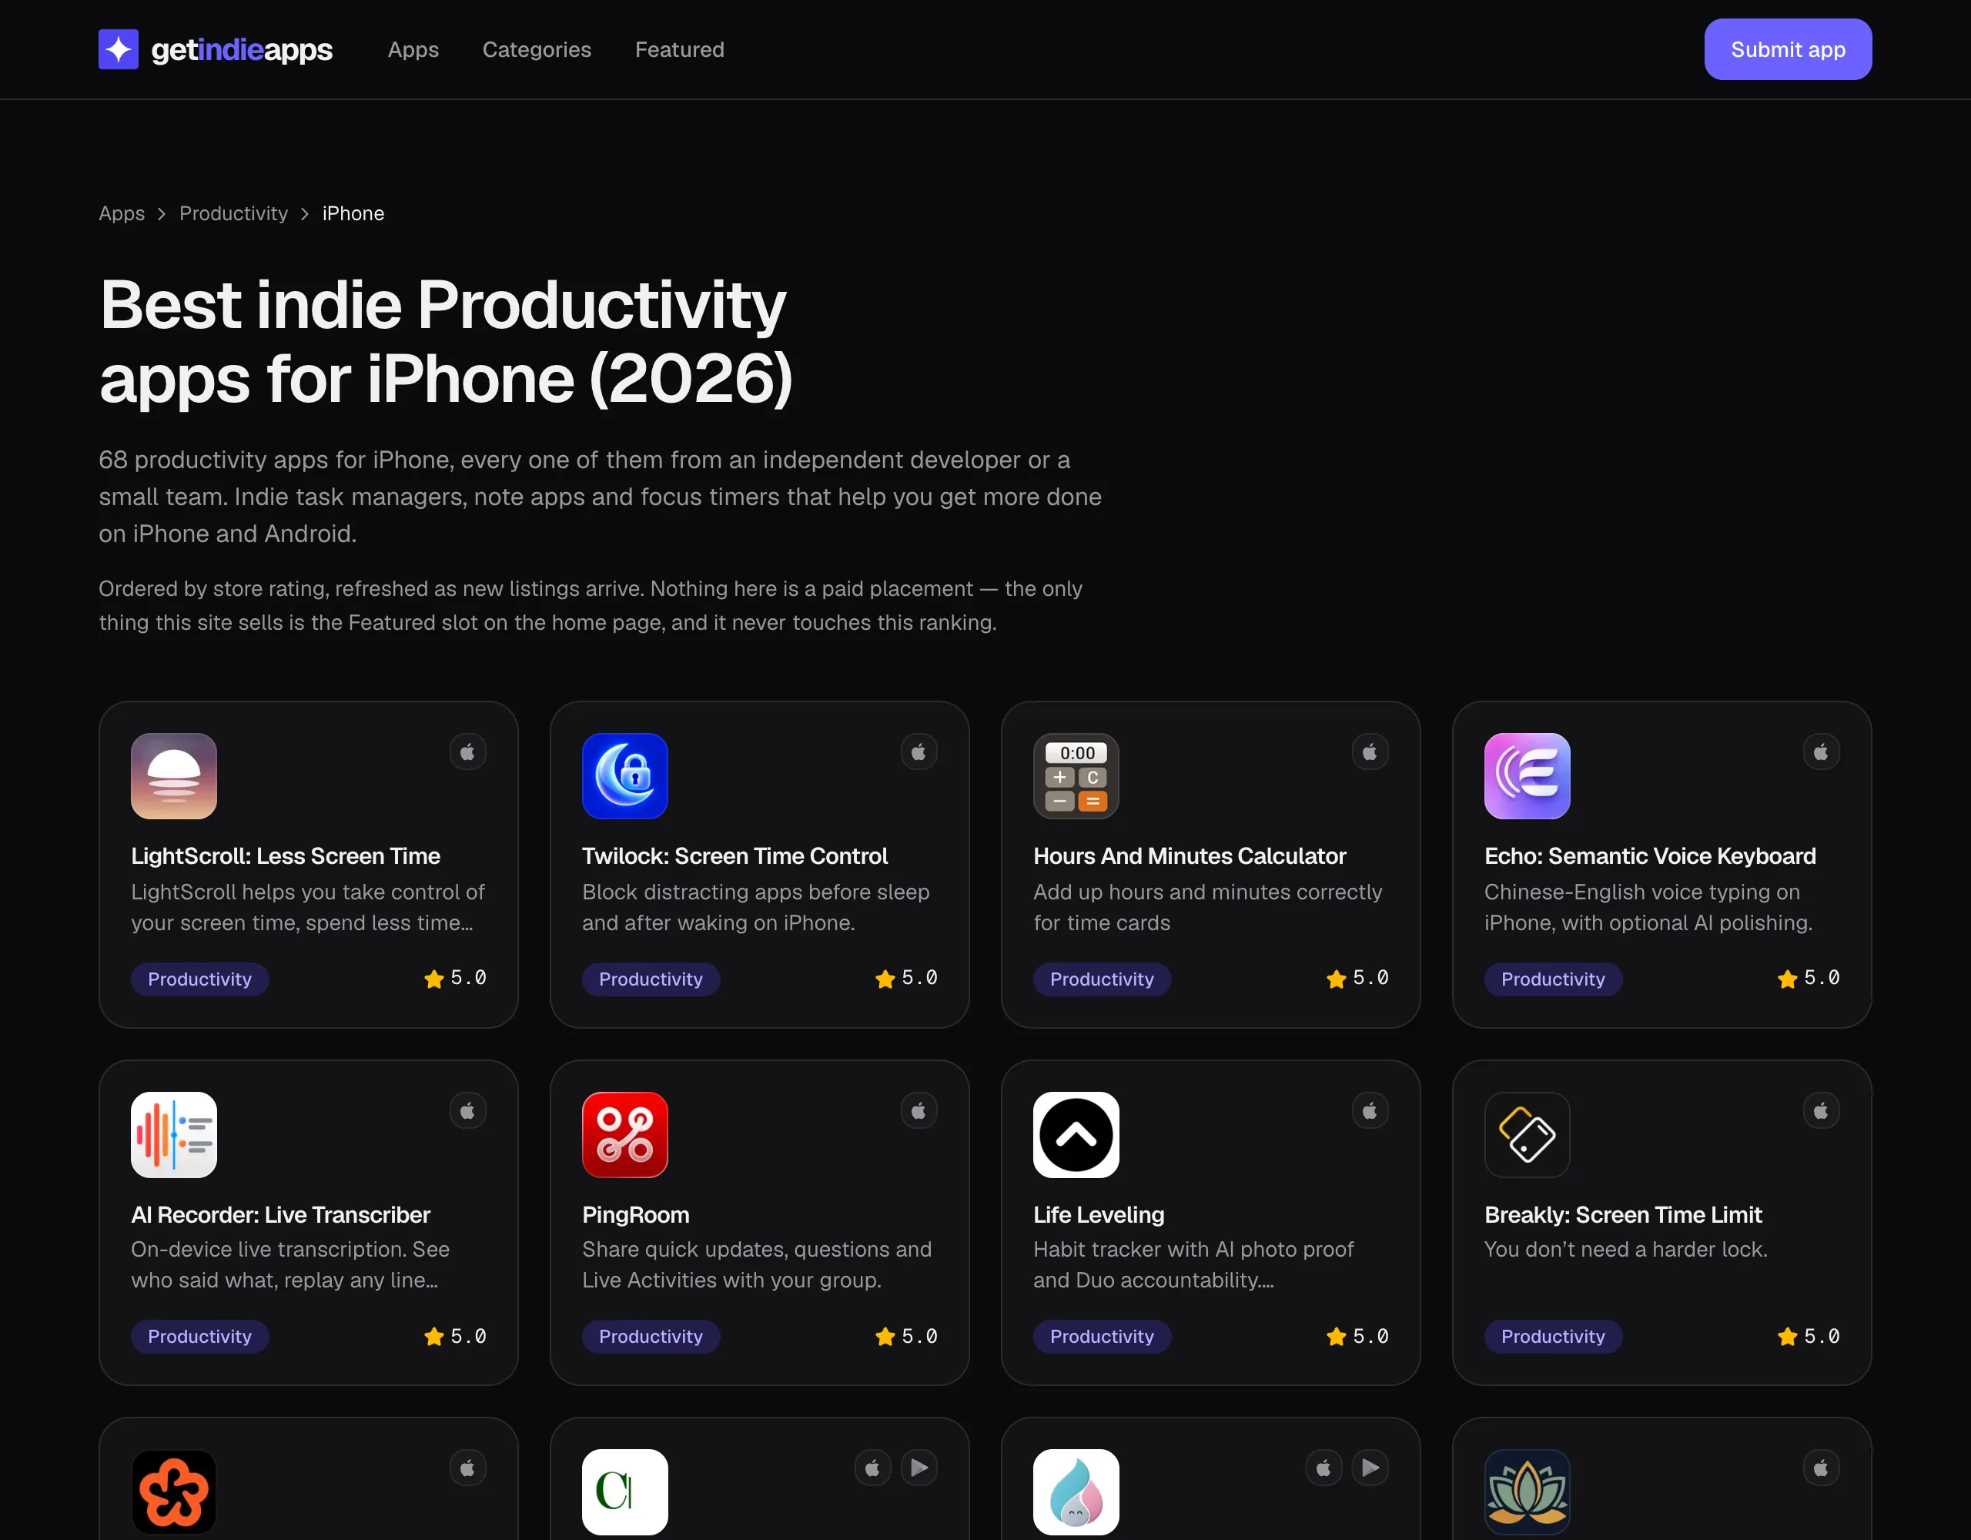Viewport: 1971px width, 1540px height.
Task: Click the 'You don't need a harder lock.' description
Action: [x=1625, y=1250]
